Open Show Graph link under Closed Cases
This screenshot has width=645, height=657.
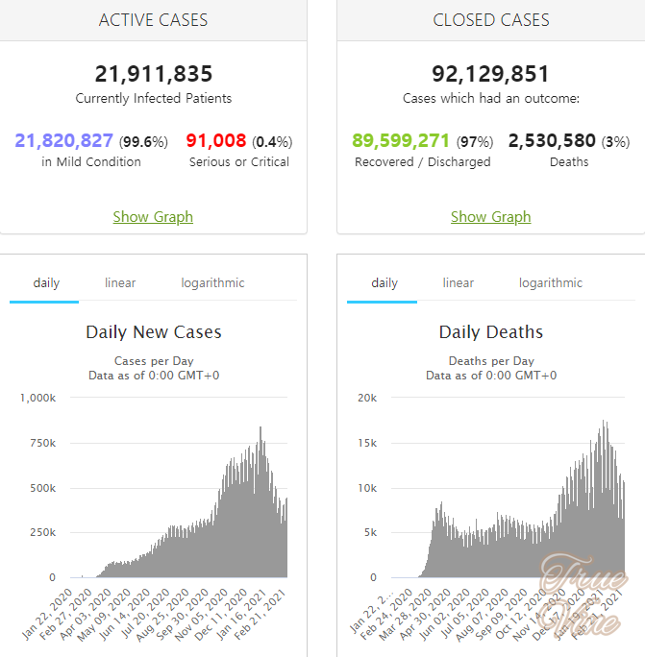pyautogui.click(x=490, y=217)
